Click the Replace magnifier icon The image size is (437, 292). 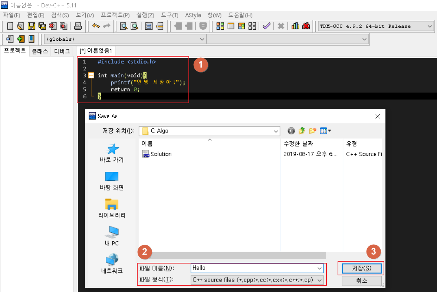(x=134, y=26)
